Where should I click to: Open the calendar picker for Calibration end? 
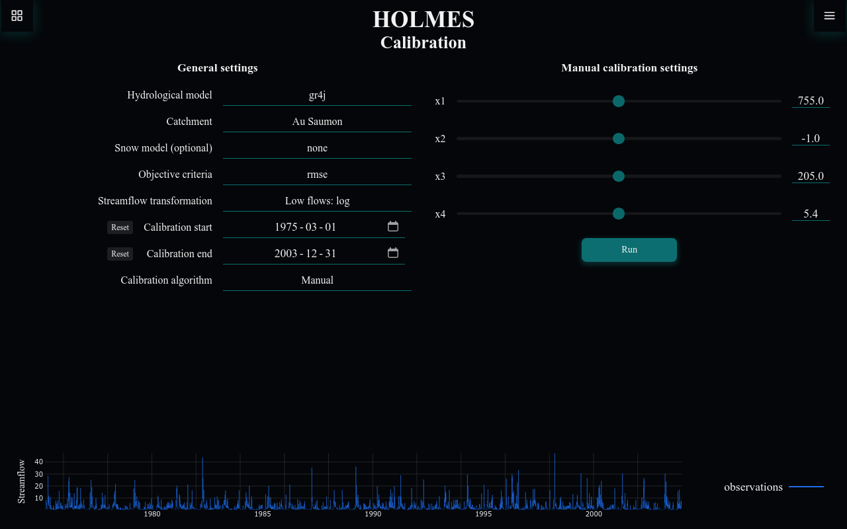click(392, 252)
